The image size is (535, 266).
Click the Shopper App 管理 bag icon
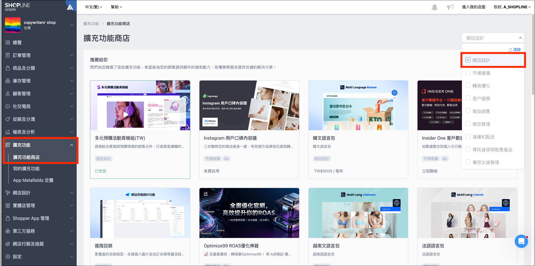point(8,218)
